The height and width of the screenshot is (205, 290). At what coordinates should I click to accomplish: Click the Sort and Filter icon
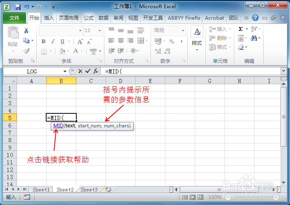click(x=254, y=29)
